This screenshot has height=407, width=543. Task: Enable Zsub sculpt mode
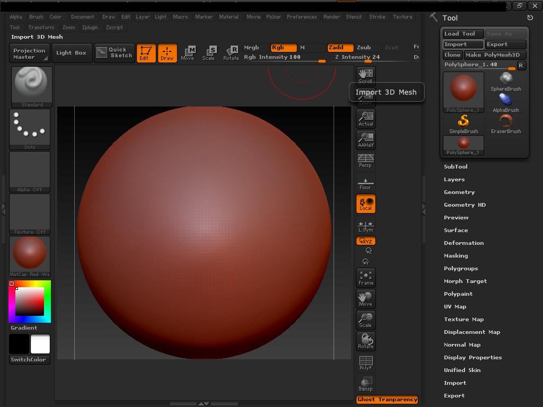pos(368,47)
